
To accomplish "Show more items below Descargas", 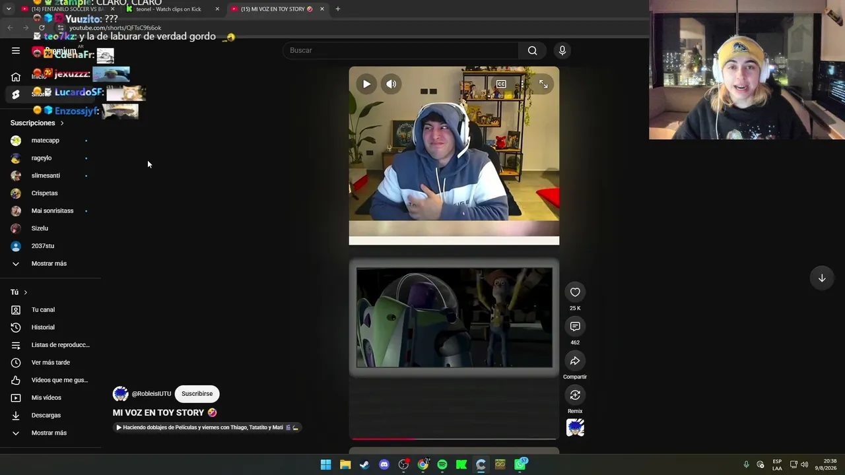I will click(50, 433).
